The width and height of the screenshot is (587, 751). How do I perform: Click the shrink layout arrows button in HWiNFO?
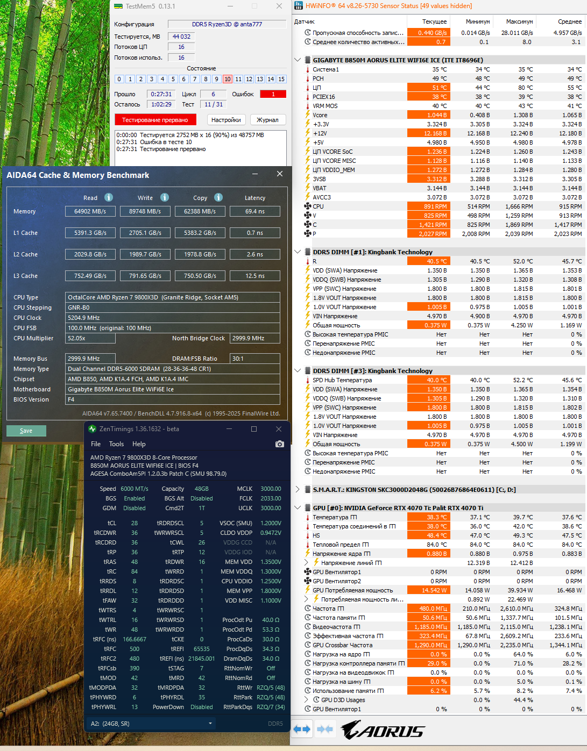[x=325, y=729]
